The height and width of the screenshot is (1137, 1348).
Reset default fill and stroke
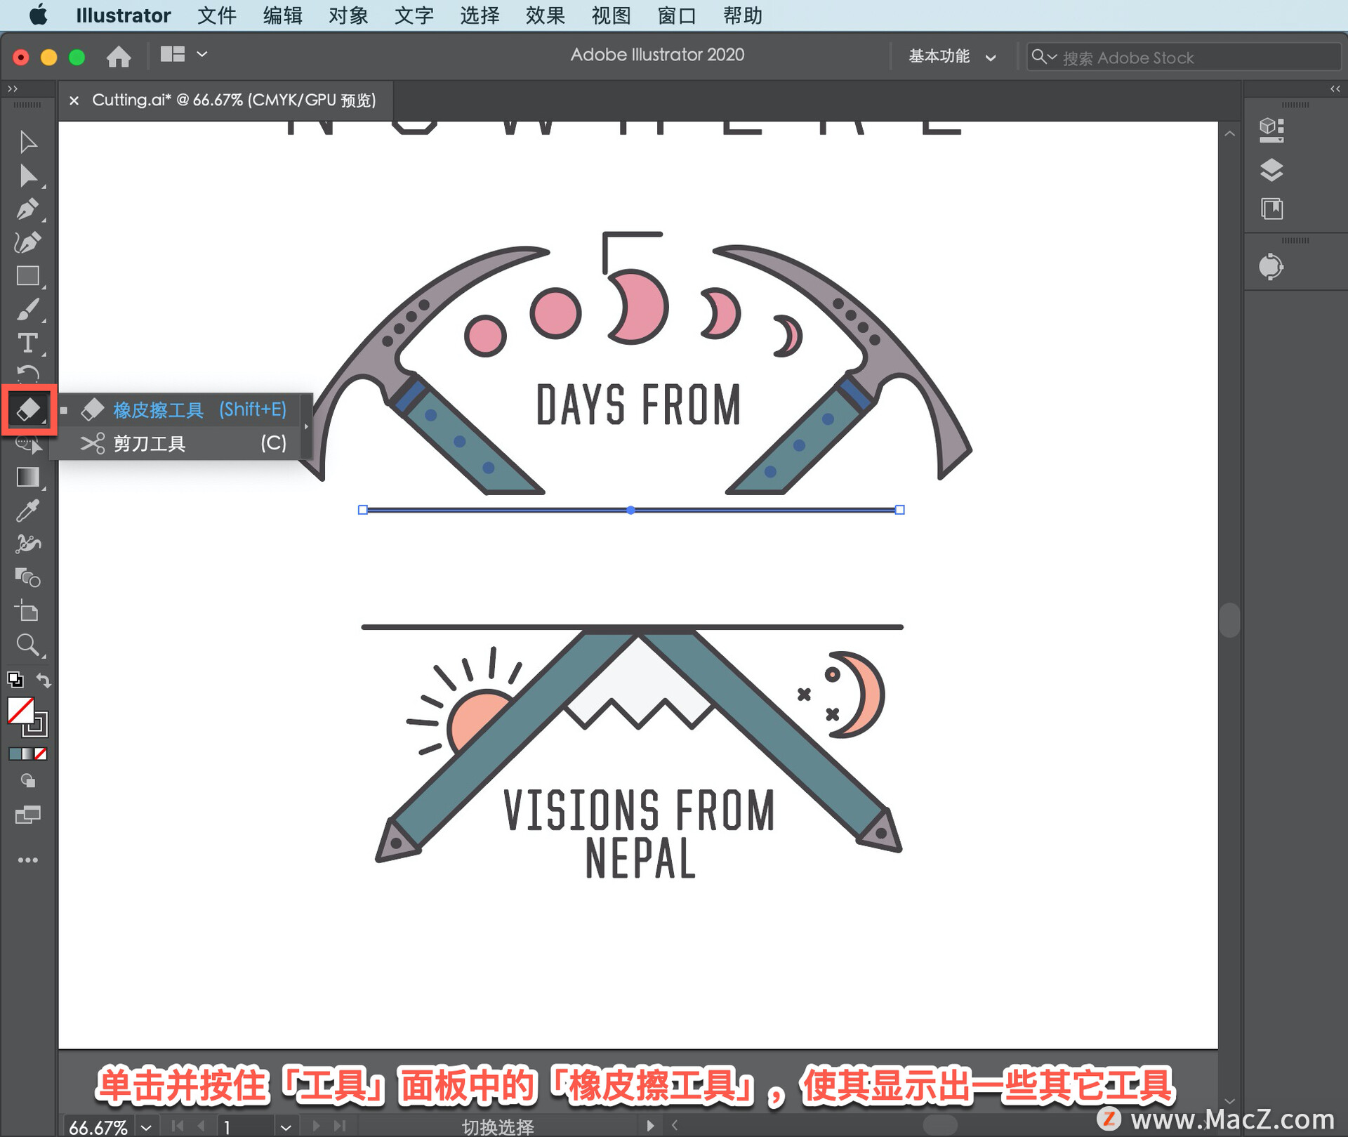(15, 679)
